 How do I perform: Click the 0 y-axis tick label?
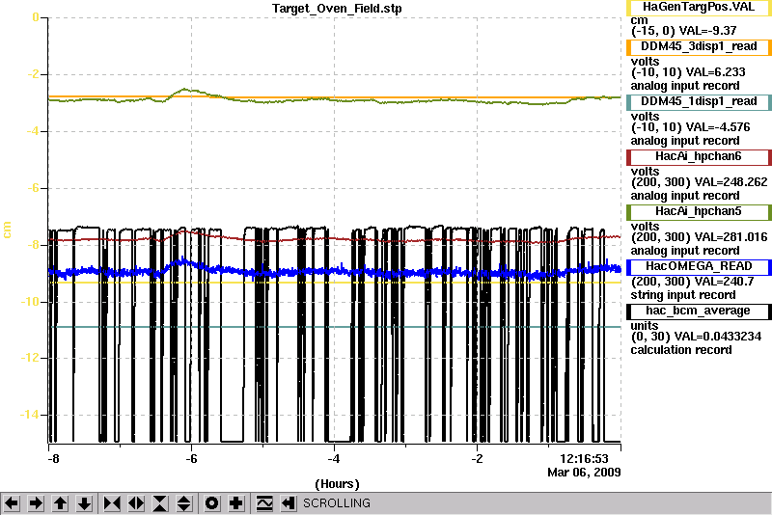click(36, 17)
